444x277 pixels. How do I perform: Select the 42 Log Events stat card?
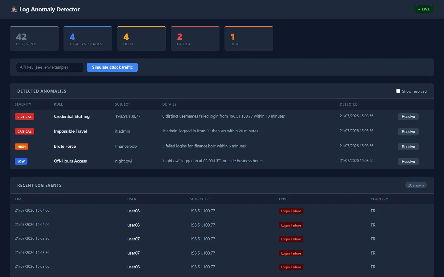coord(34,38)
